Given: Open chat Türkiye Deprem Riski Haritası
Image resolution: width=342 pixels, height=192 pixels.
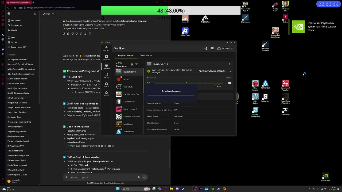Looking at the screenshot, I should point(19,107).
